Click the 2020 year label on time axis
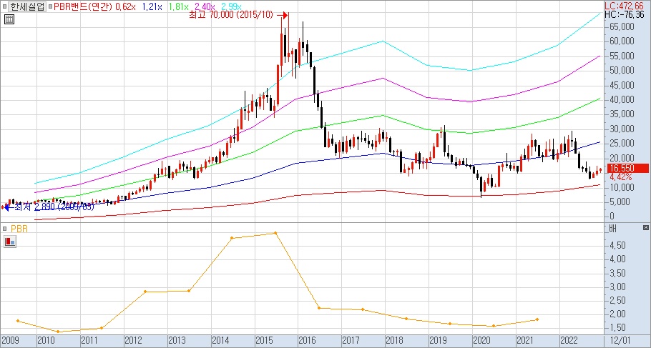This screenshot has width=651, height=348. [481, 341]
